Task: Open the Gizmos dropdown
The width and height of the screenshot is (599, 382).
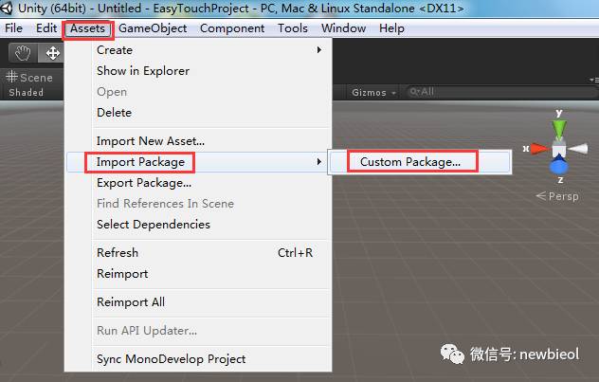Action: pos(373,93)
